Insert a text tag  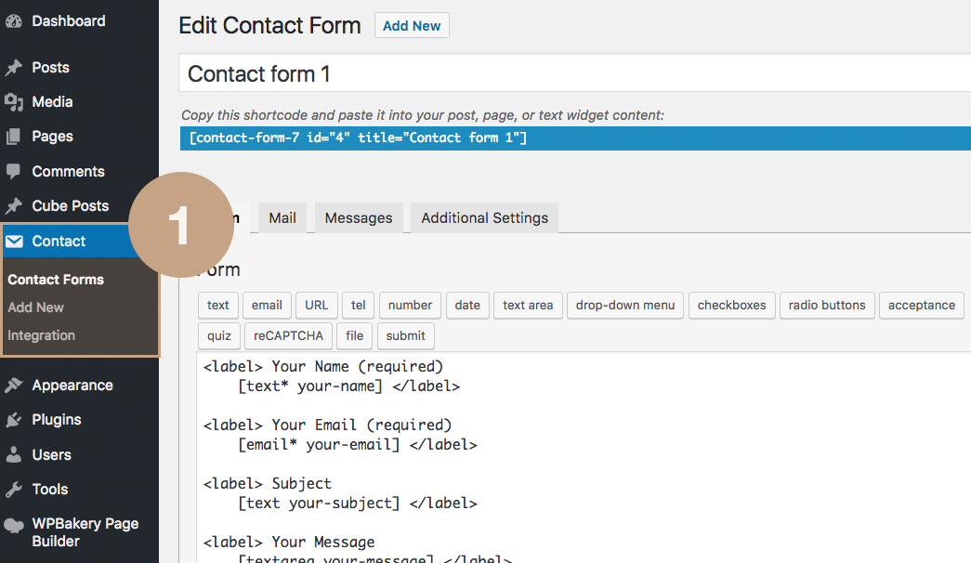pyautogui.click(x=218, y=306)
